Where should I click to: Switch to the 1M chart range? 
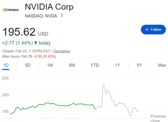(x=50, y=65)
